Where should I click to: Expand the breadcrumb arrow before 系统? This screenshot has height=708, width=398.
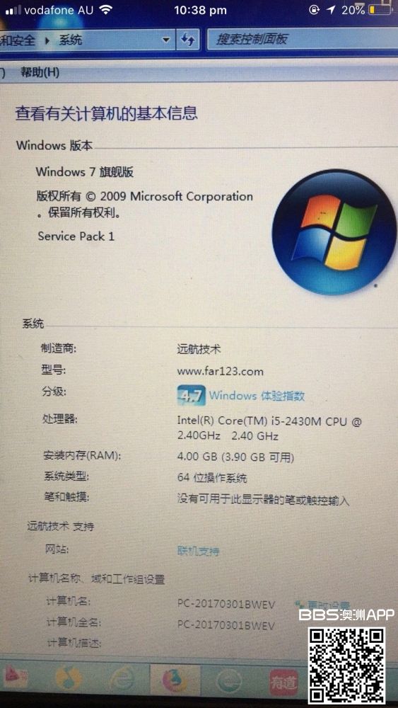(47, 41)
